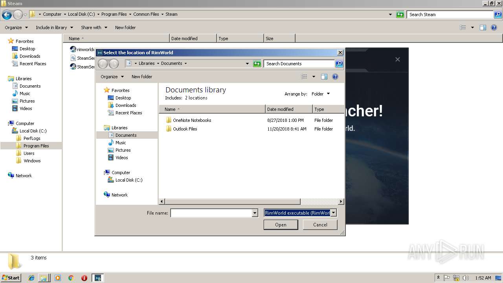The image size is (503, 283).
Task: Select Windows folder in explorer tree
Action: [32, 161]
